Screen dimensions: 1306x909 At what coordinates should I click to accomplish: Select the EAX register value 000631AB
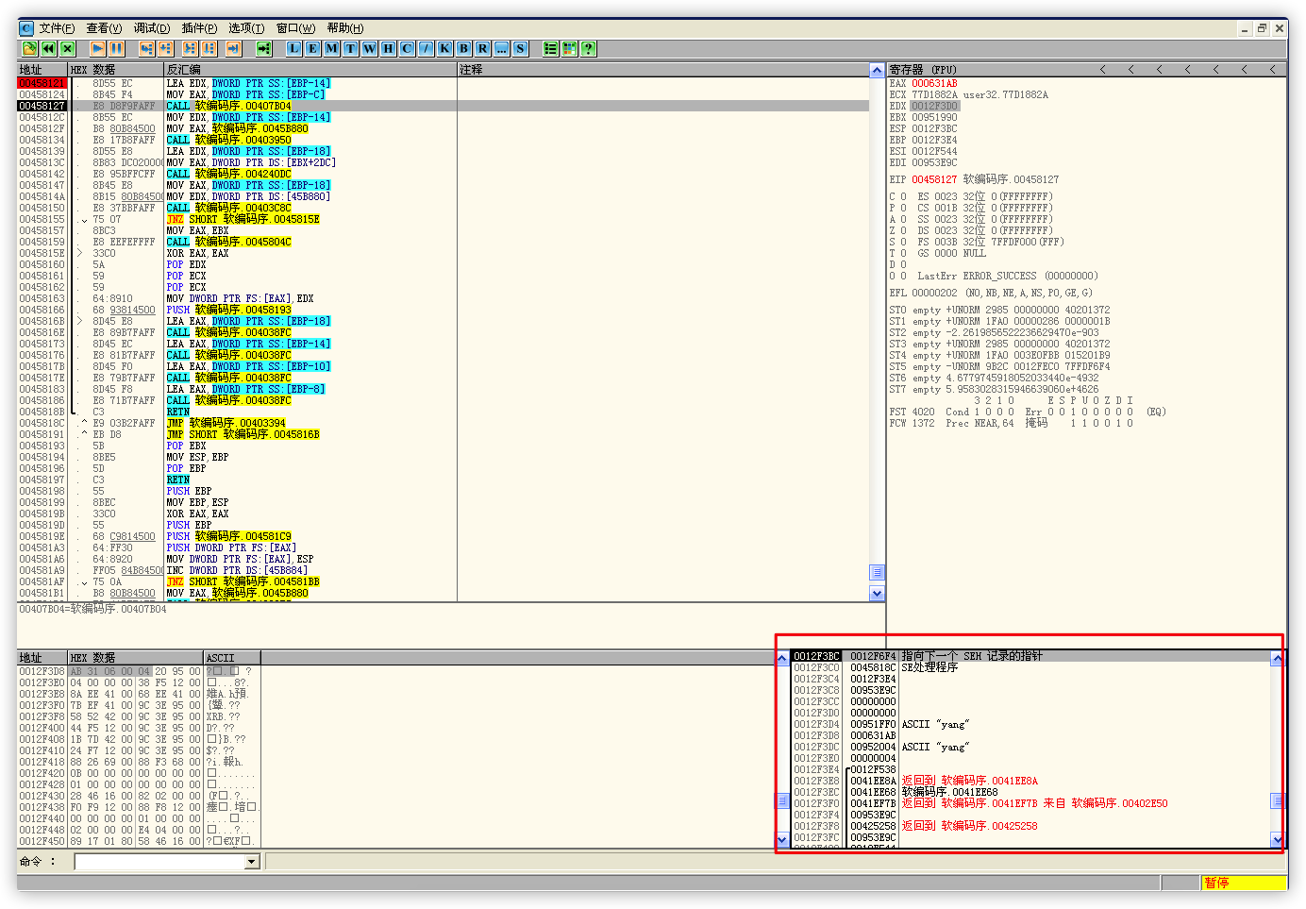pos(934,83)
